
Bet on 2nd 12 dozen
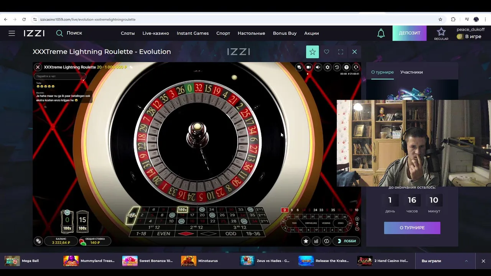(198, 227)
